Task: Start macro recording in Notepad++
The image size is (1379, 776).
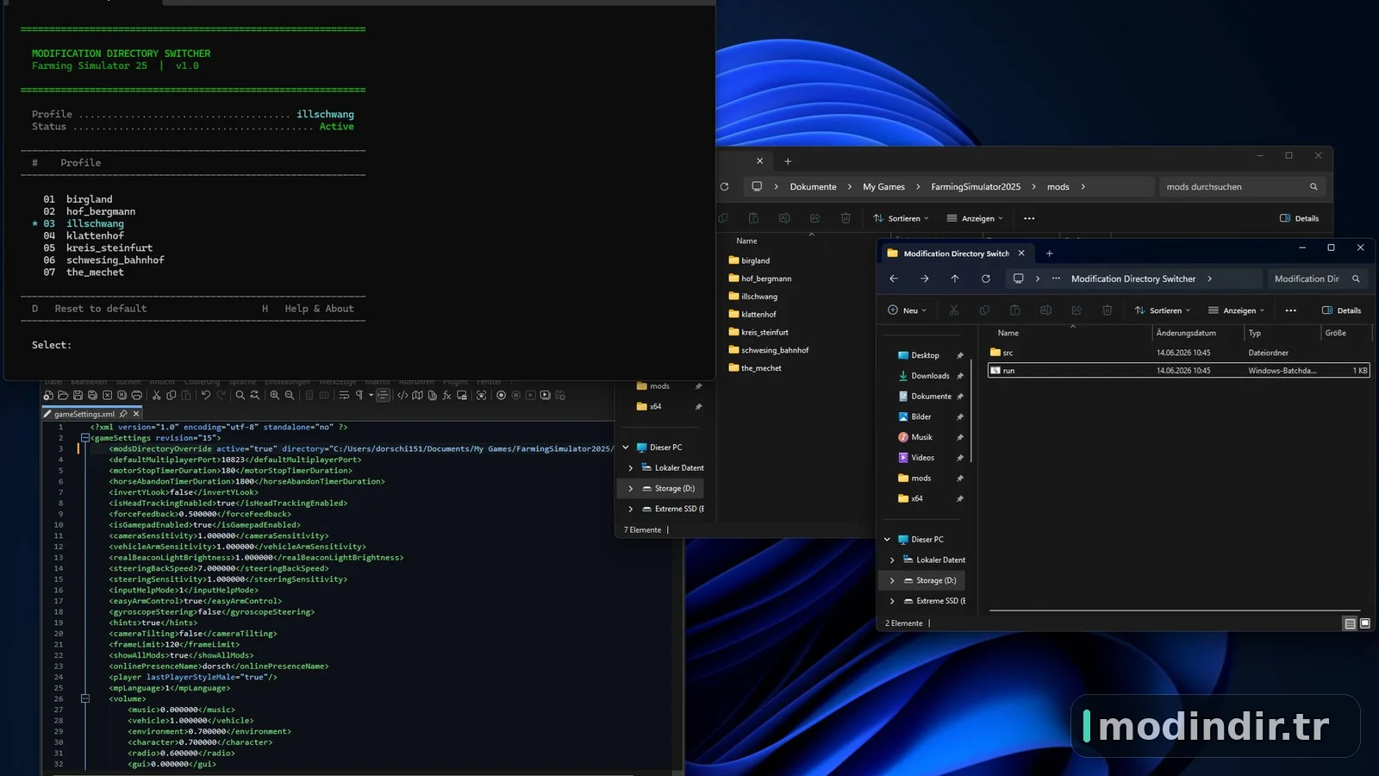Action: 501,395
